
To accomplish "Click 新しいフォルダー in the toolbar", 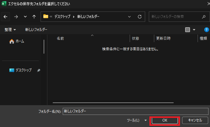I will click(36, 30).
